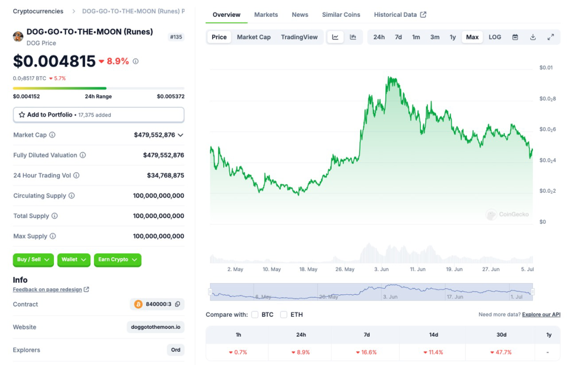The height and width of the screenshot is (365, 567).
Task: Open the Buy / Sell dropdown
Action: click(33, 260)
